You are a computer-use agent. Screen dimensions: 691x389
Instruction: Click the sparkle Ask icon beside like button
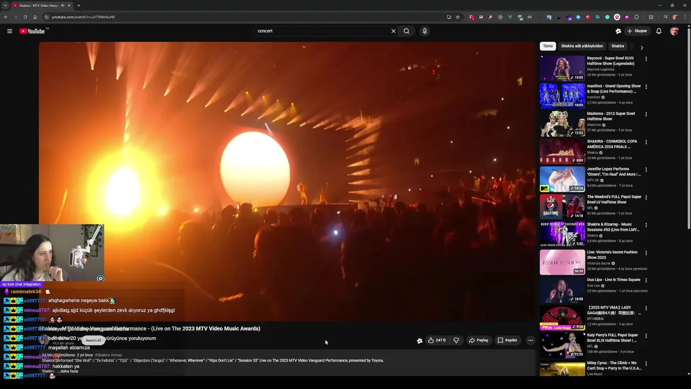pos(419,340)
